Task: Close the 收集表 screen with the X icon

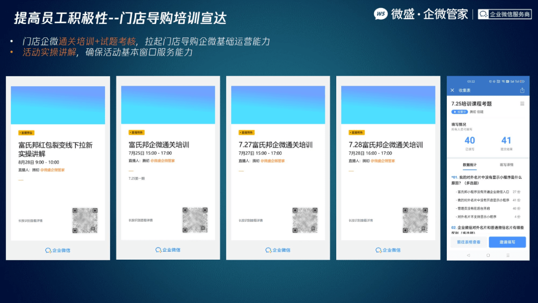Action: click(452, 90)
